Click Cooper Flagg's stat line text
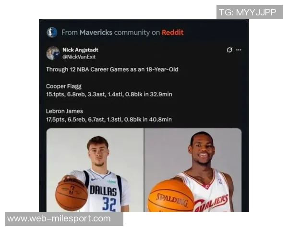 click(109, 94)
